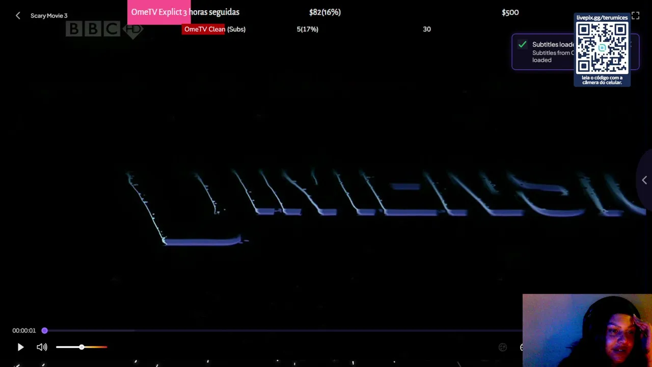Click the 'Scary Movie 3' title

click(x=49, y=16)
